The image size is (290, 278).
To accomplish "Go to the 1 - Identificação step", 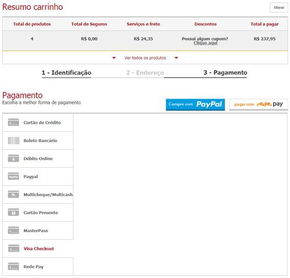I will [66, 73].
